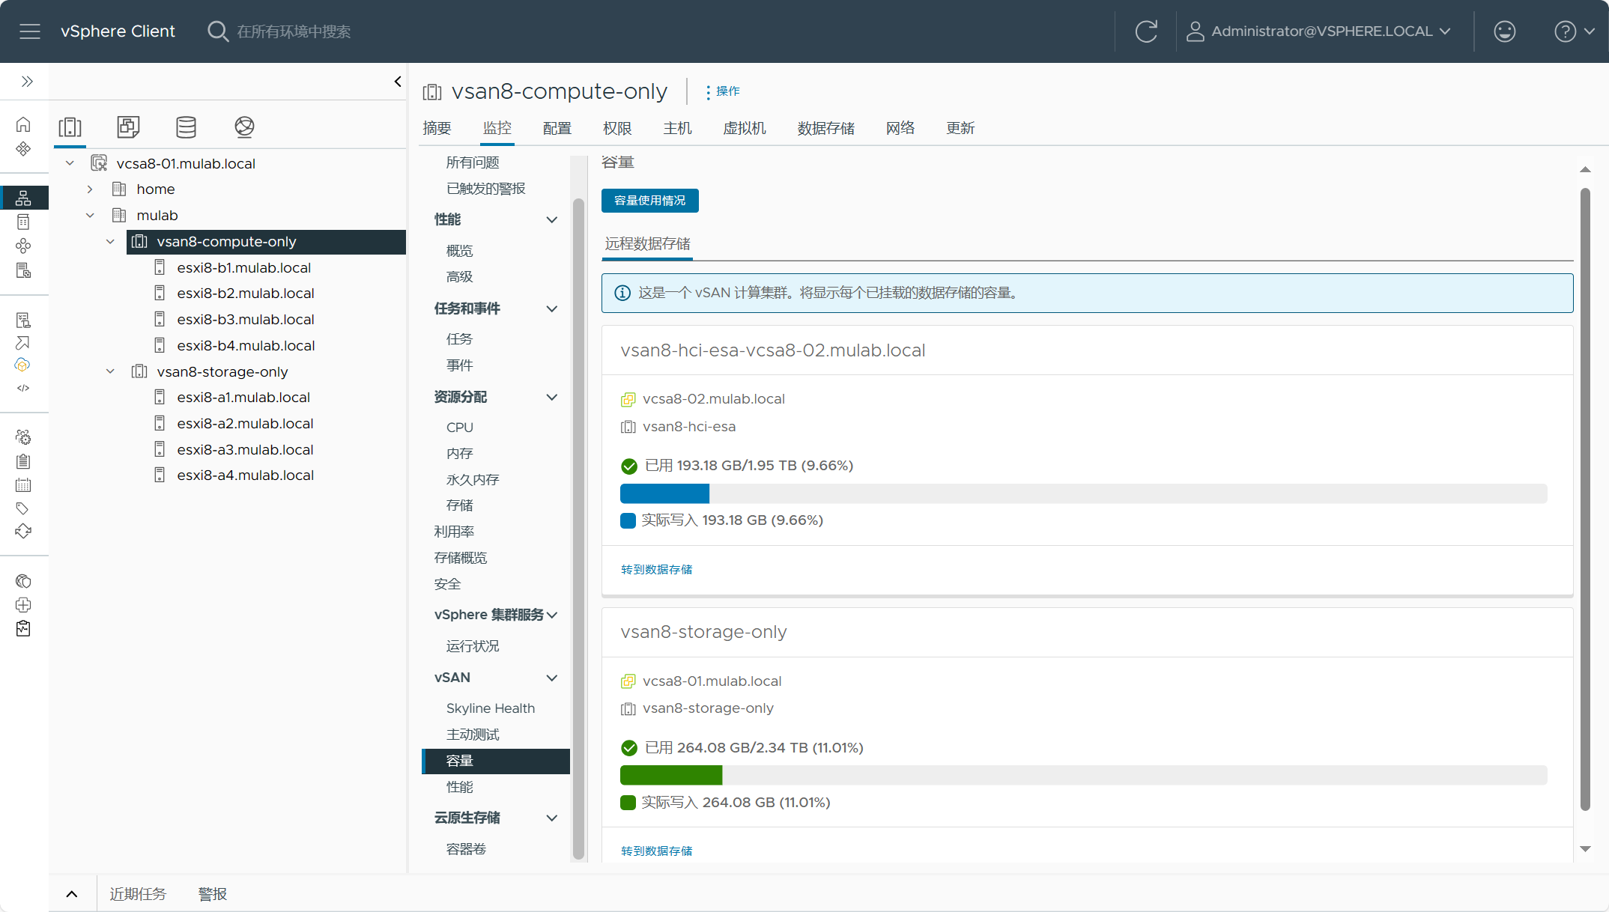This screenshot has width=1609, height=912.
Task: Switch to Networking view icon
Action: pos(244,127)
